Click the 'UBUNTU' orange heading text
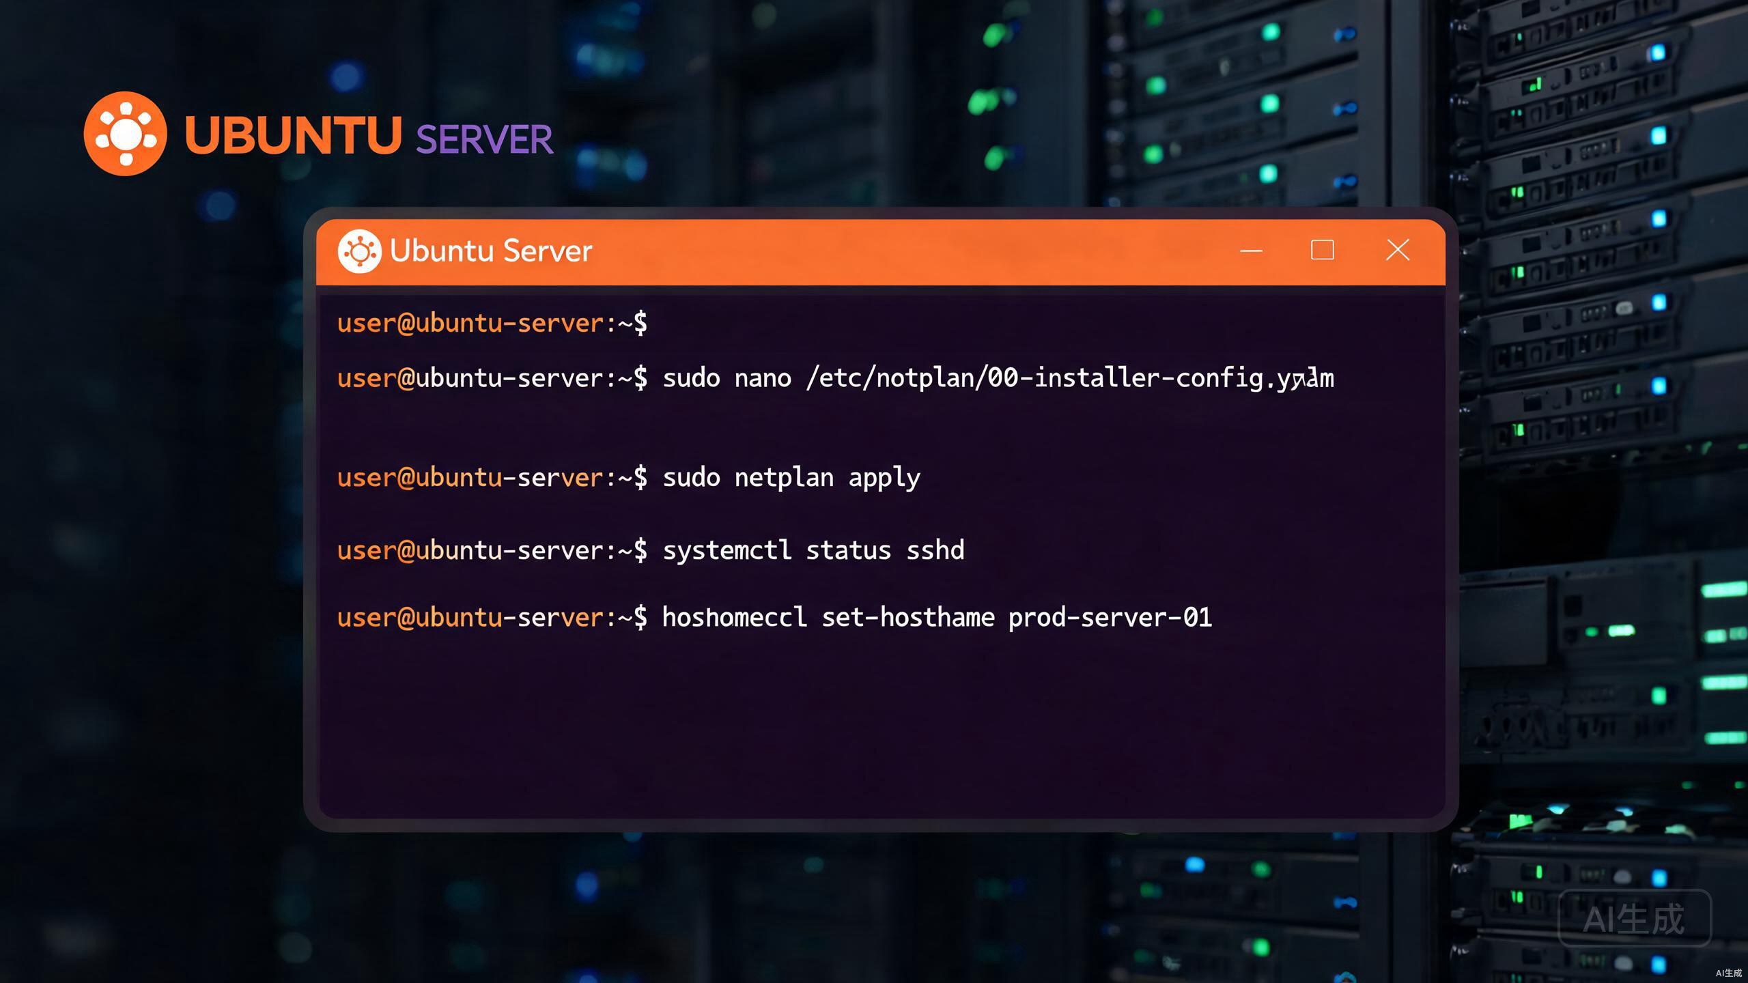 coord(293,135)
